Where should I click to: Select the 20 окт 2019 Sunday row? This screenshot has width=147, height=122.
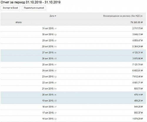tap(73, 95)
